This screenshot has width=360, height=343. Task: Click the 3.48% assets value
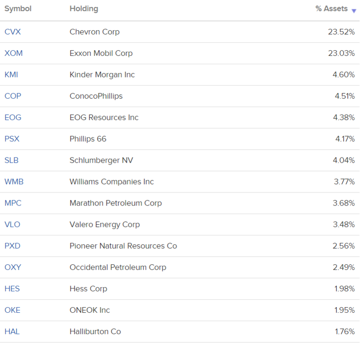[x=344, y=224]
